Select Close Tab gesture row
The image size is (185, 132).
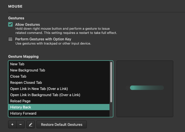[x=59, y=76]
